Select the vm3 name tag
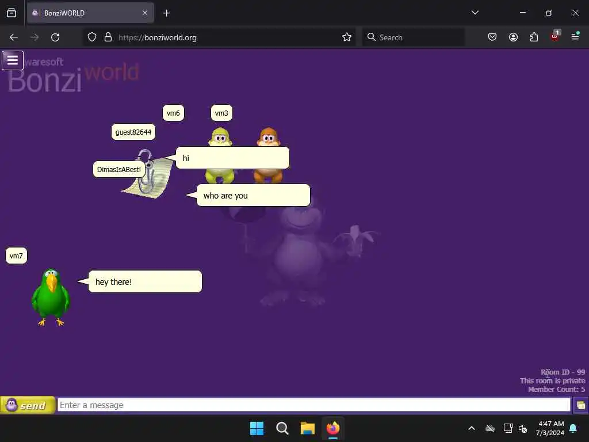Image resolution: width=589 pixels, height=442 pixels. (221, 113)
